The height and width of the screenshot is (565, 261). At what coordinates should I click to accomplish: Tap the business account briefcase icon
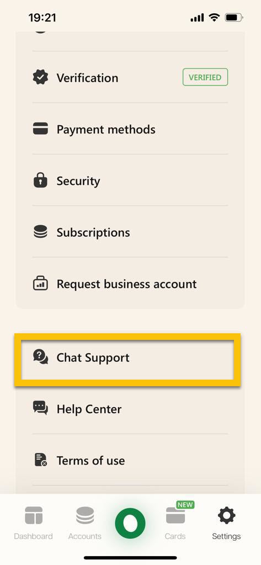click(x=40, y=283)
